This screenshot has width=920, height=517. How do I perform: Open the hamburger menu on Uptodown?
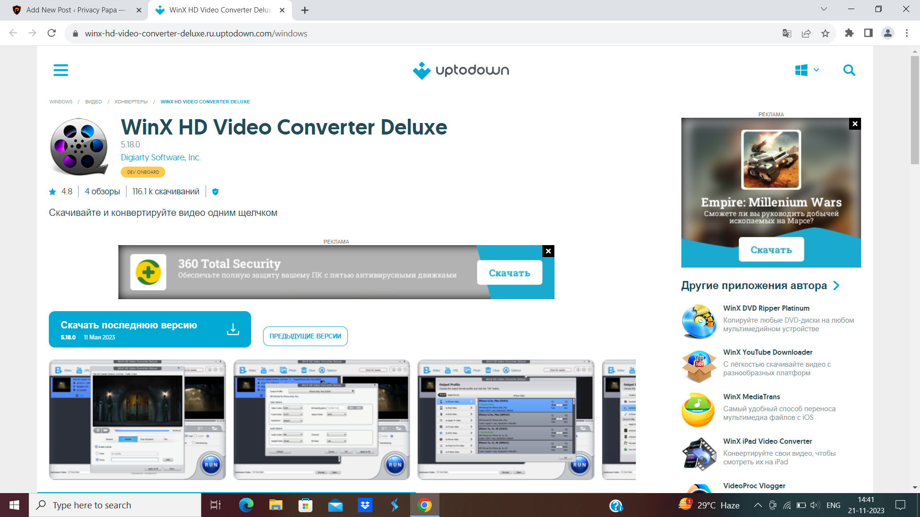tap(61, 70)
